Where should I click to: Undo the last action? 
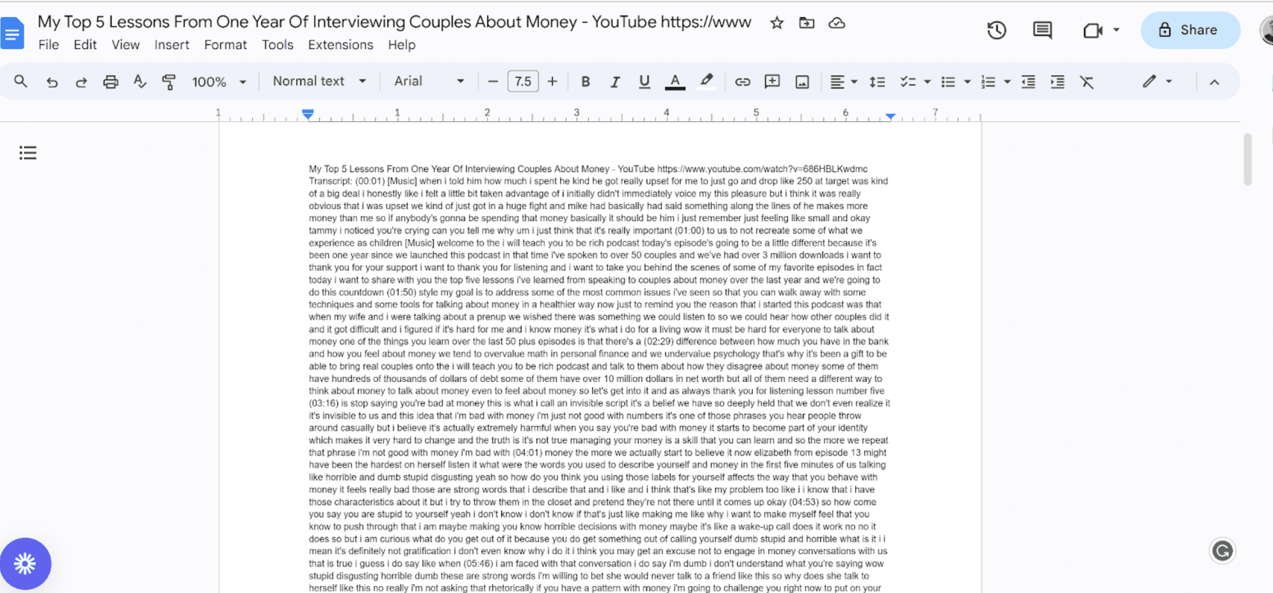click(x=52, y=82)
